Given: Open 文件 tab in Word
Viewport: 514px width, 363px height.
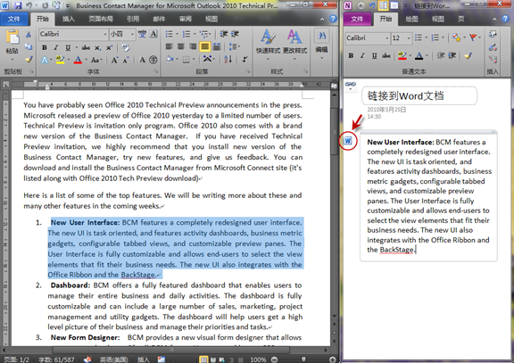Looking at the screenshot, I should tap(13, 19).
